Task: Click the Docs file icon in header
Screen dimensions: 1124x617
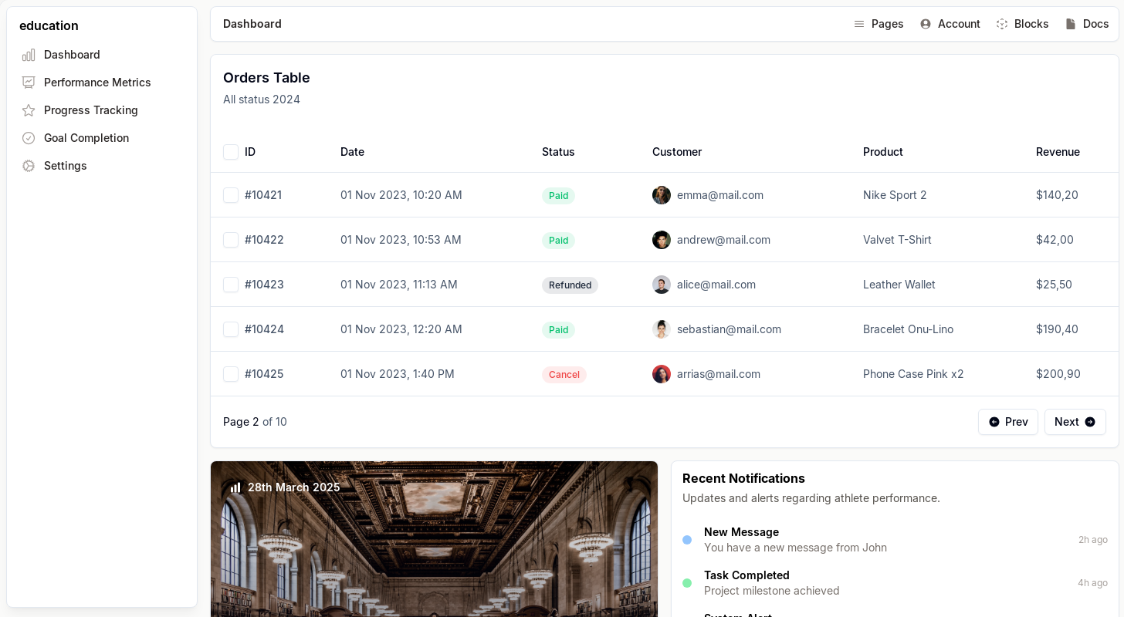Action: pyautogui.click(x=1071, y=24)
